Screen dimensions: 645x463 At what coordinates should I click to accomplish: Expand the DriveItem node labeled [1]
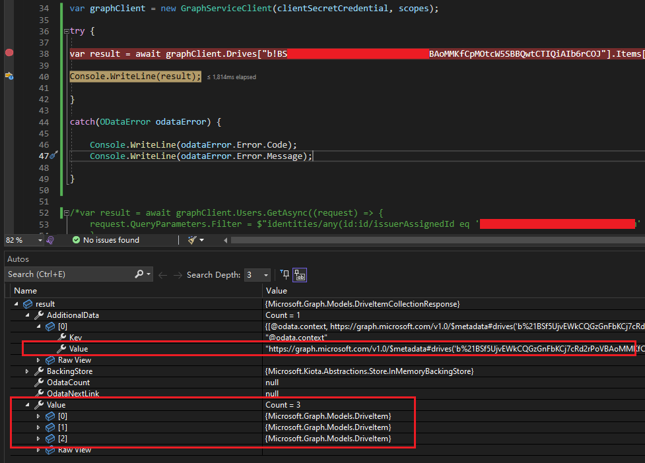(38, 427)
